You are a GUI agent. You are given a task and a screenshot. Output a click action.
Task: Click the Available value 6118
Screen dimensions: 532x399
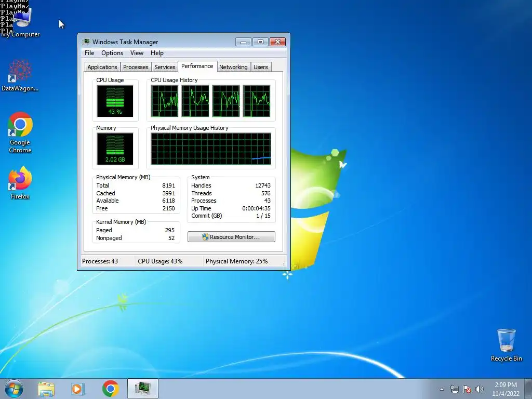pyautogui.click(x=169, y=201)
